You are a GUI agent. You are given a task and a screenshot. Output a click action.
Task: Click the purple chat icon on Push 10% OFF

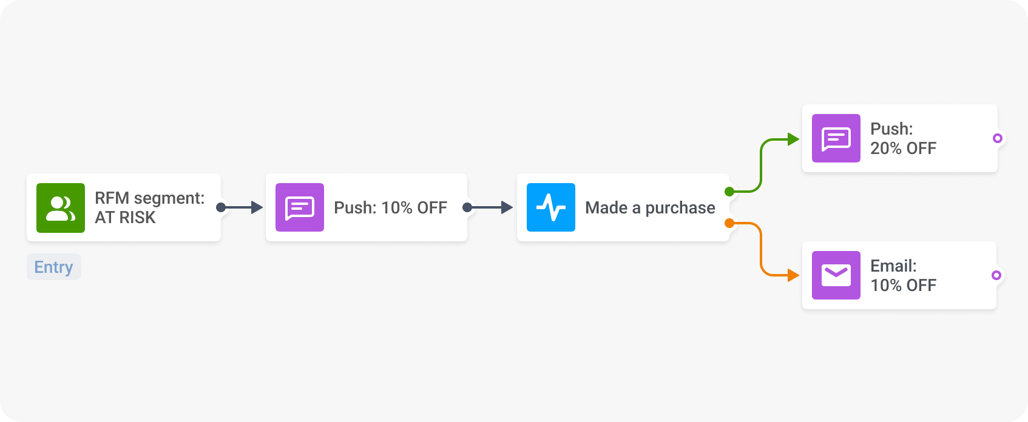pos(300,208)
